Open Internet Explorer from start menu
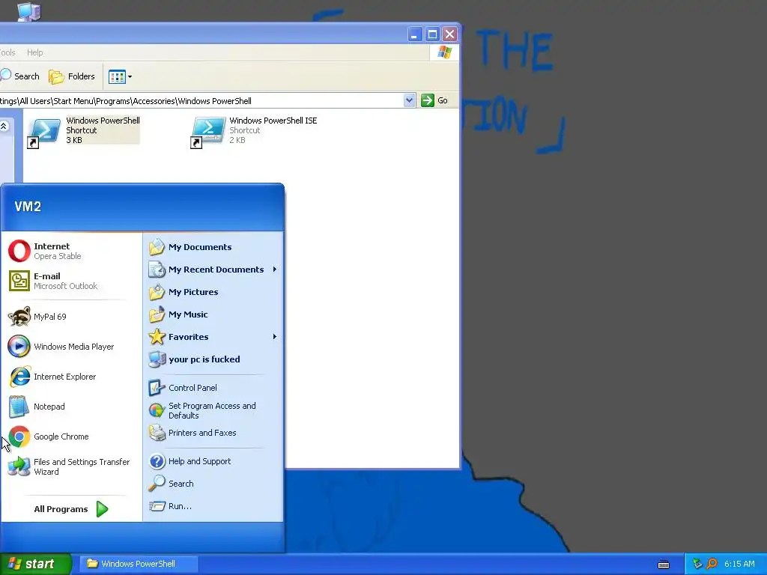 tap(71, 377)
